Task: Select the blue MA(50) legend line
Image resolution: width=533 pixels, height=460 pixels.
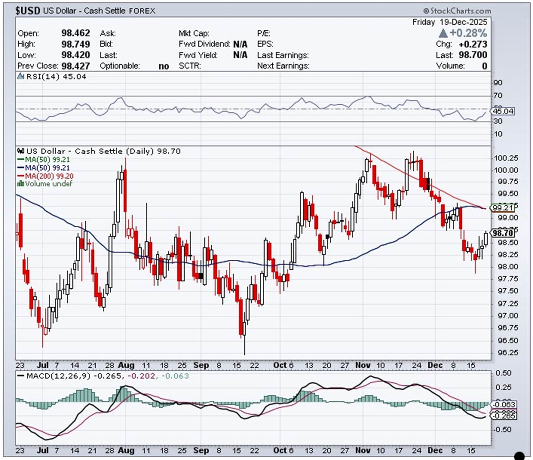Action: tap(21, 168)
